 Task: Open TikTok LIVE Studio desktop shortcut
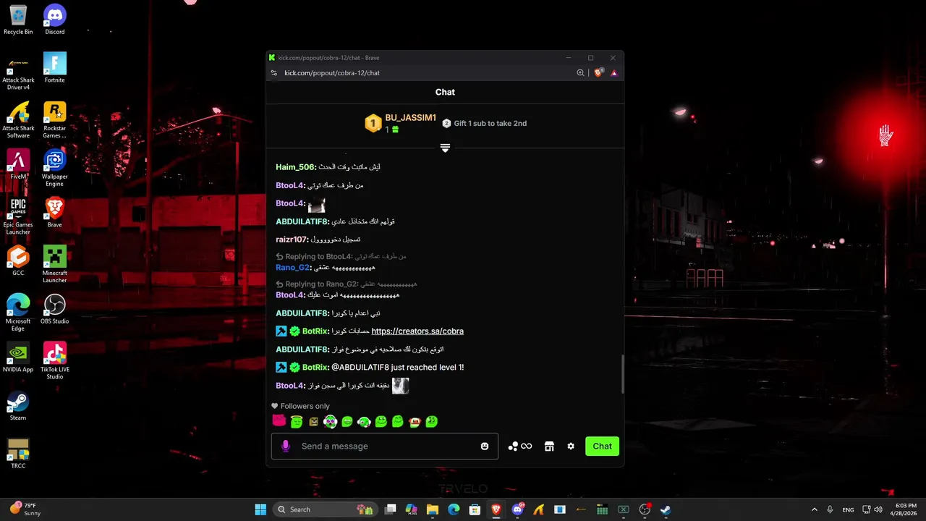[55, 361]
